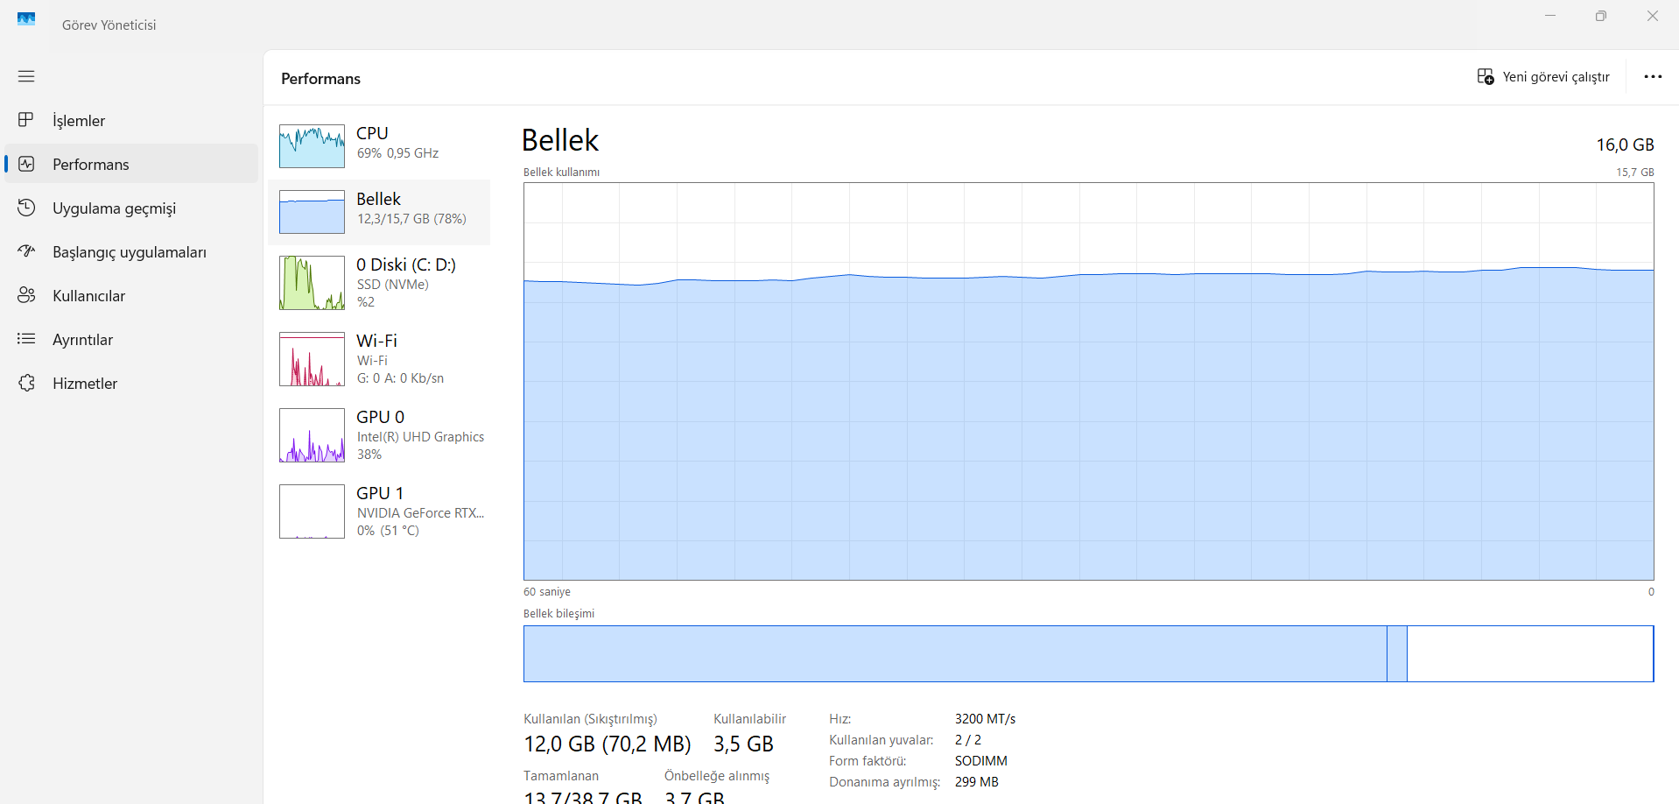
Task: Go to the Hizmetler page
Action: pos(85,384)
